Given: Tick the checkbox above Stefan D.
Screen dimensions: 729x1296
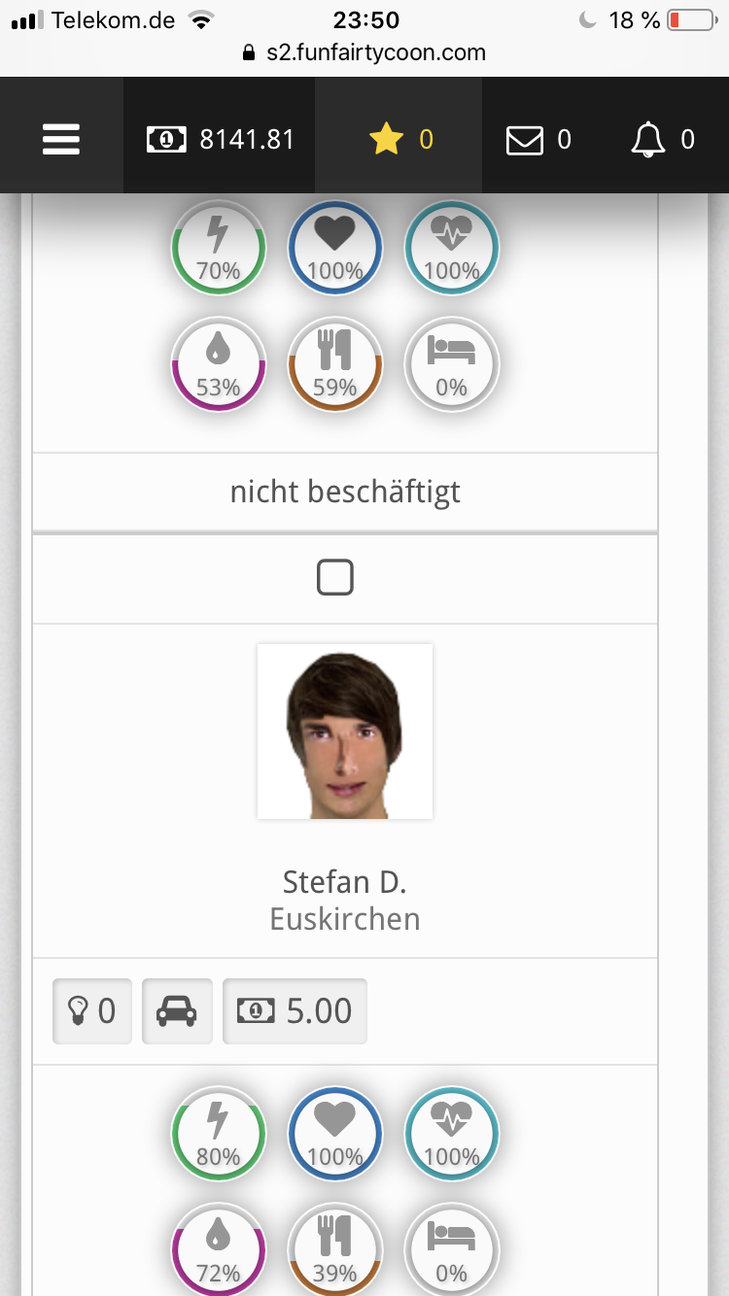Looking at the screenshot, I should [334, 579].
